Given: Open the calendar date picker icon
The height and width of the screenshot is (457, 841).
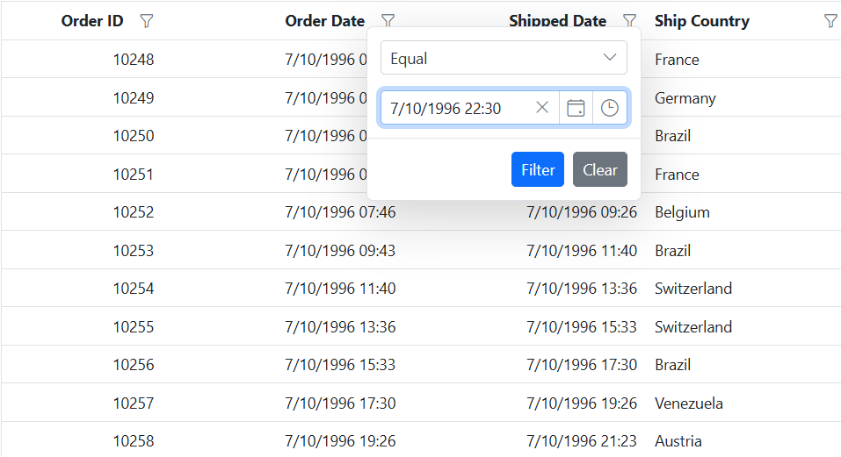Looking at the screenshot, I should click(576, 108).
